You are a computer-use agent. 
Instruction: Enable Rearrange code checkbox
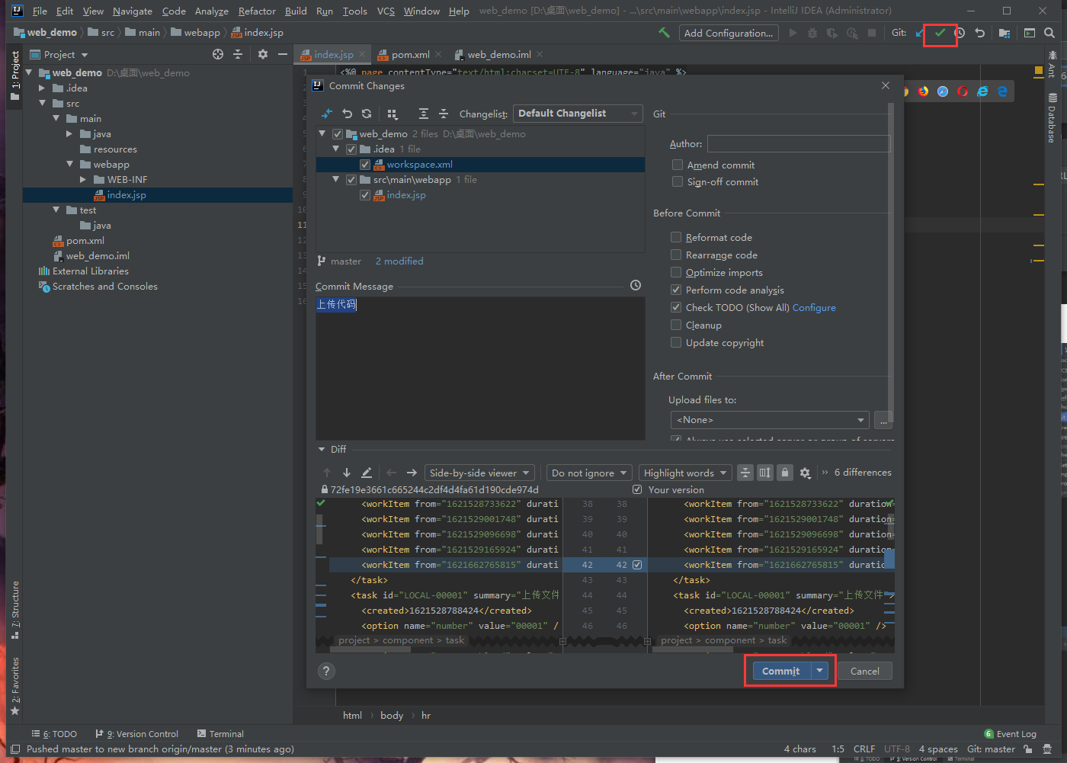676,255
